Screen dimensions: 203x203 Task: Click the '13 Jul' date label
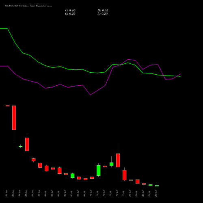click(x=97, y=193)
